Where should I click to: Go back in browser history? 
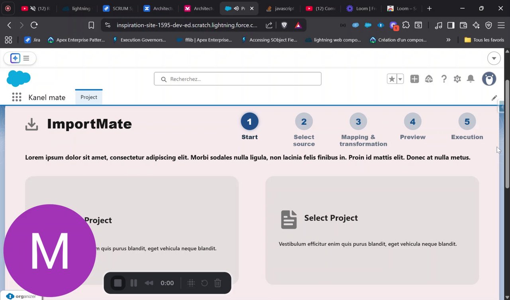click(9, 25)
